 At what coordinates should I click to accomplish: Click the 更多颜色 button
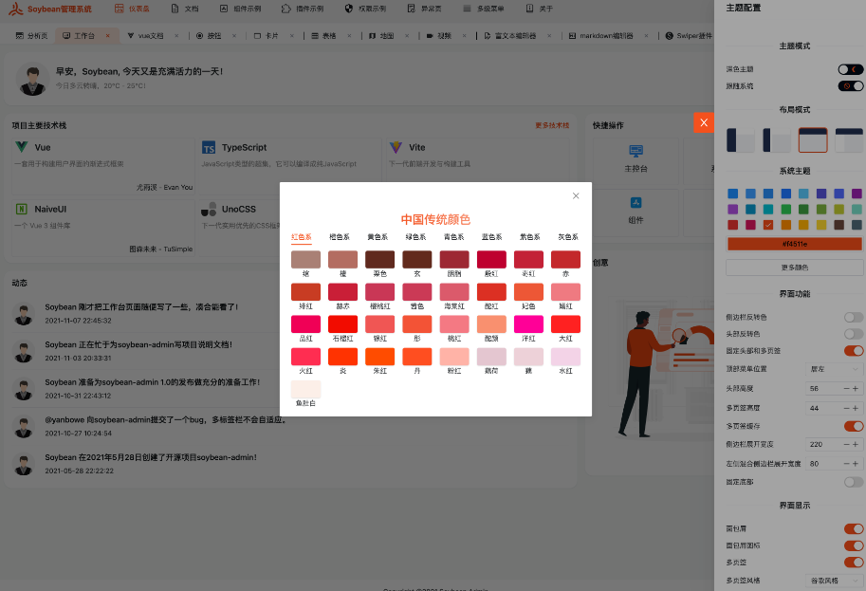(794, 268)
